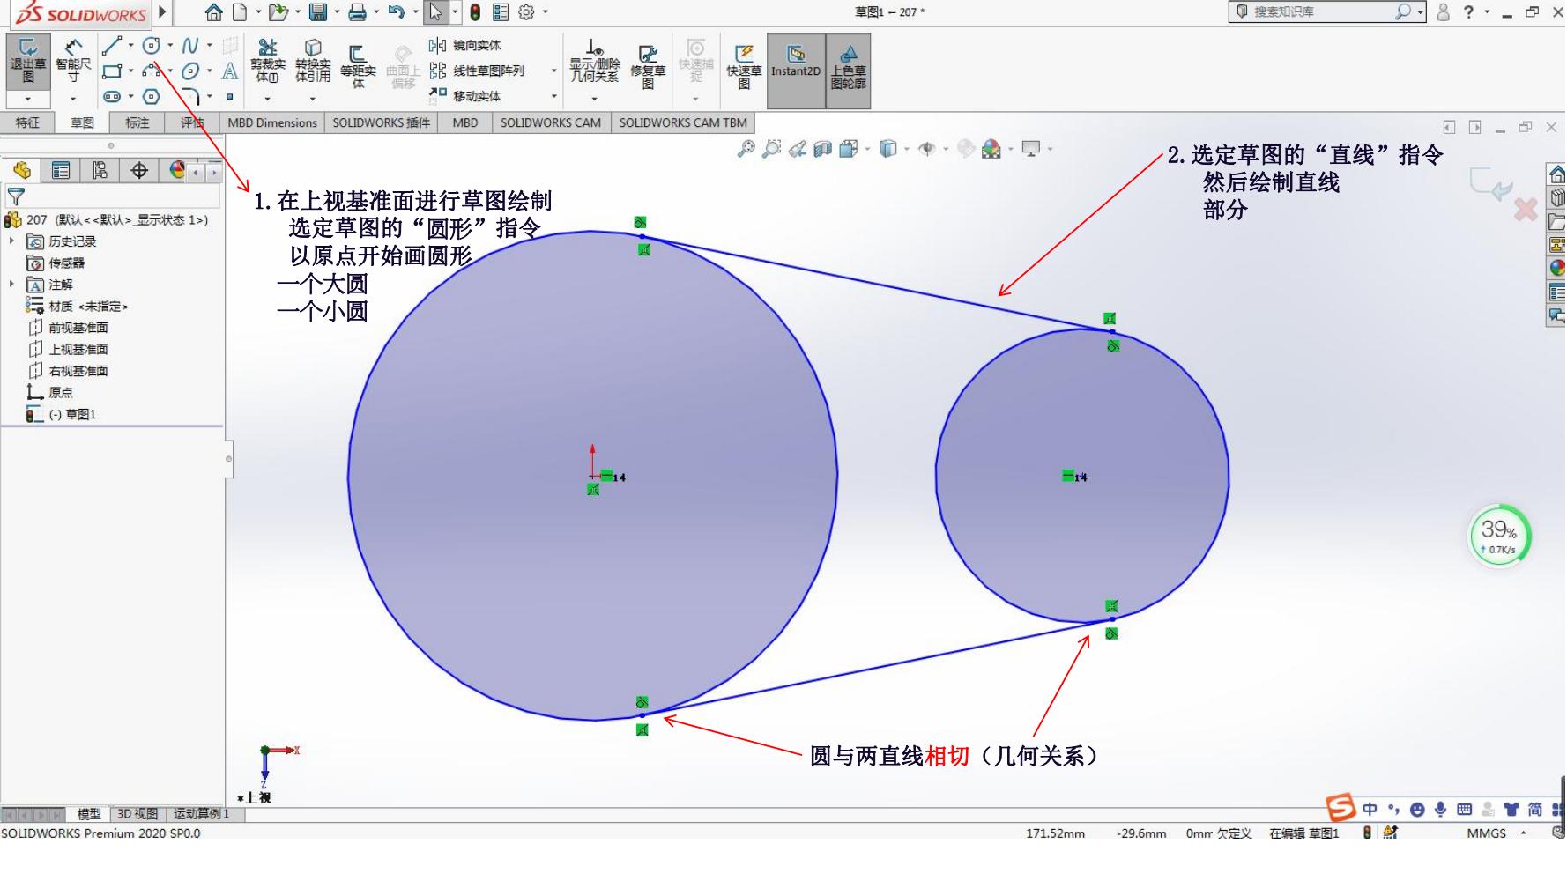Open the Line tool dropdown arrow
This screenshot has width=1567, height=881.
[x=131, y=46]
